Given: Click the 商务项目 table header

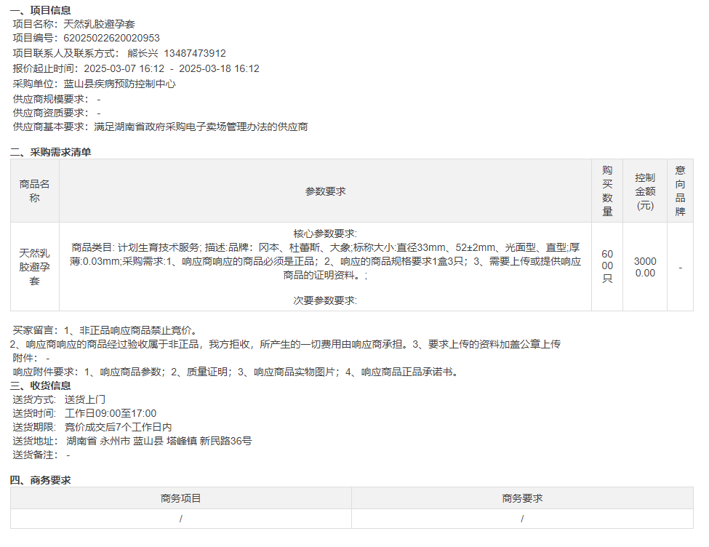Looking at the screenshot, I should pyautogui.click(x=180, y=498).
